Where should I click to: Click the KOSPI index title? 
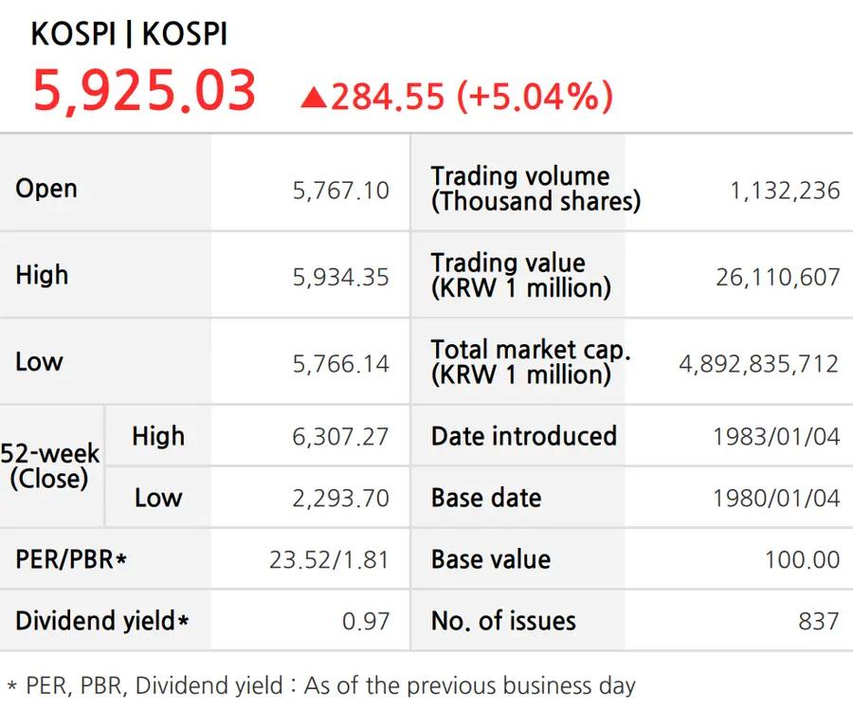point(129,34)
